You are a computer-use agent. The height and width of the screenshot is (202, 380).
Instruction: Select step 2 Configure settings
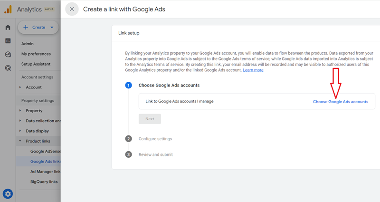point(155,139)
